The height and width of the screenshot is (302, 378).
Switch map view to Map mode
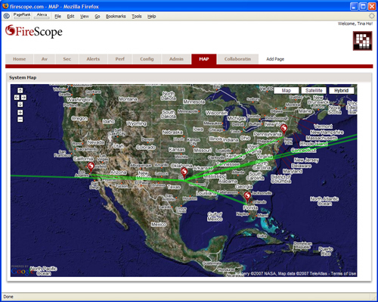point(287,91)
